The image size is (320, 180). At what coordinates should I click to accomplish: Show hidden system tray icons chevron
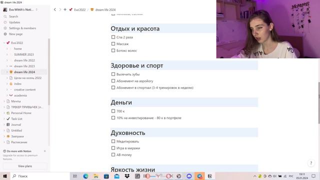point(254,176)
